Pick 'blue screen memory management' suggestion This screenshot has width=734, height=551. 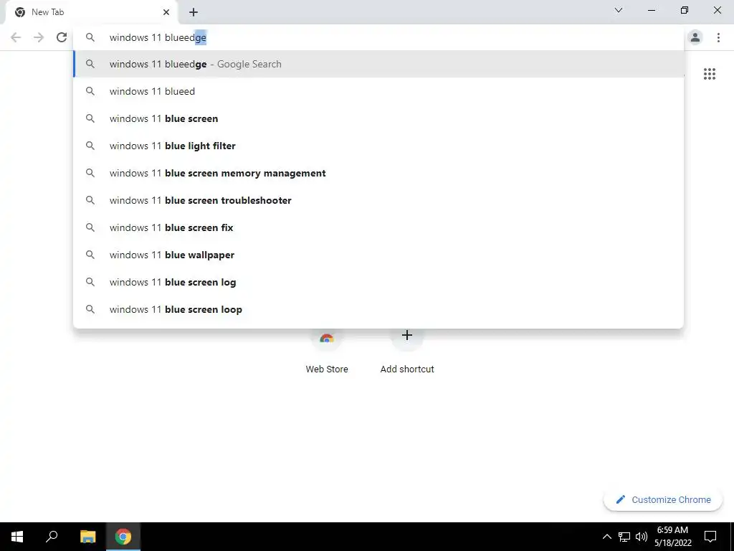coord(378,173)
